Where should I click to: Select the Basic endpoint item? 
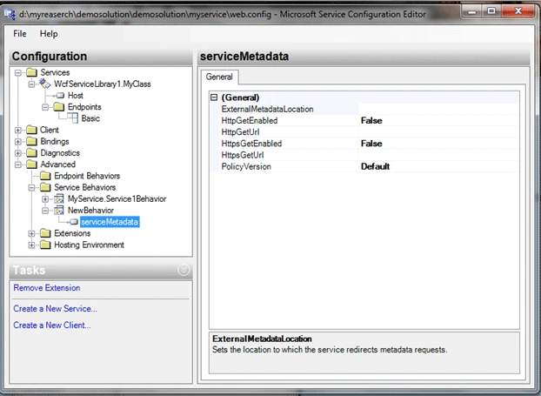pyautogui.click(x=90, y=118)
